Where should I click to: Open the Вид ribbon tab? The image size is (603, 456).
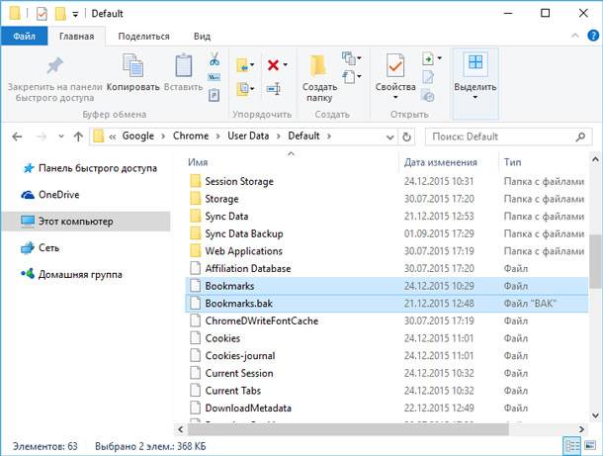tap(202, 37)
